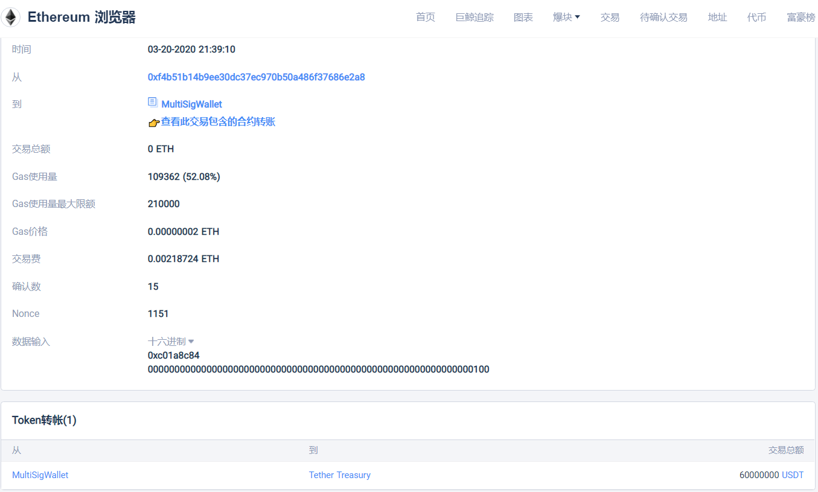Select gas limit value 210000
Viewport: 818px width, 492px height.
point(164,204)
